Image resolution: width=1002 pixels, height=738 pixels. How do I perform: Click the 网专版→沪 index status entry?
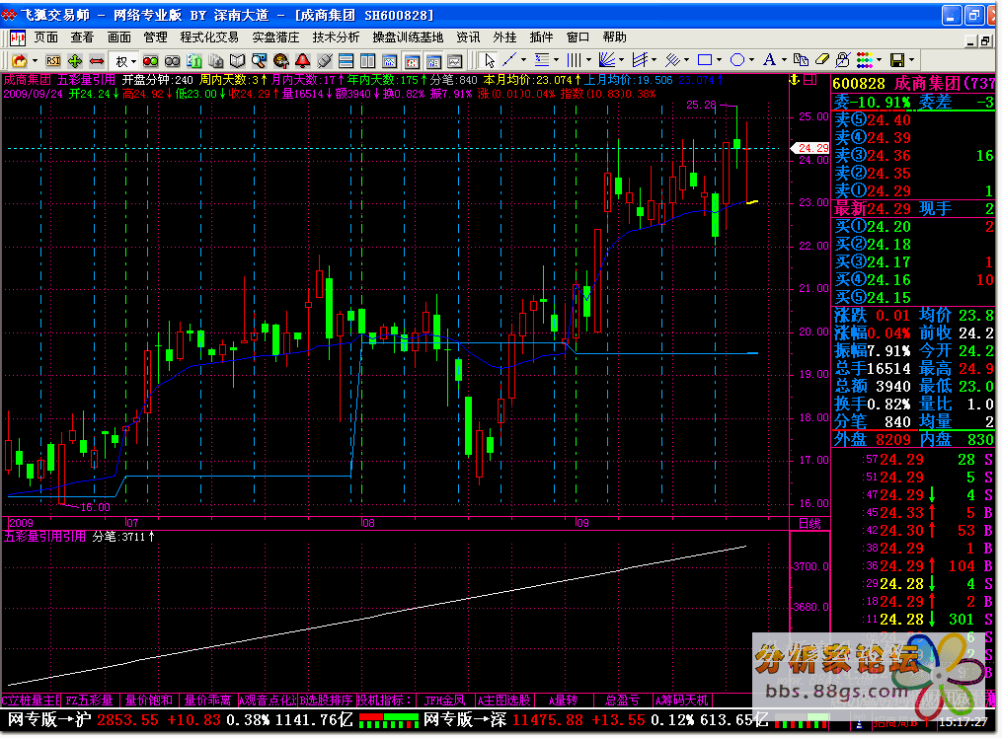(x=181, y=720)
